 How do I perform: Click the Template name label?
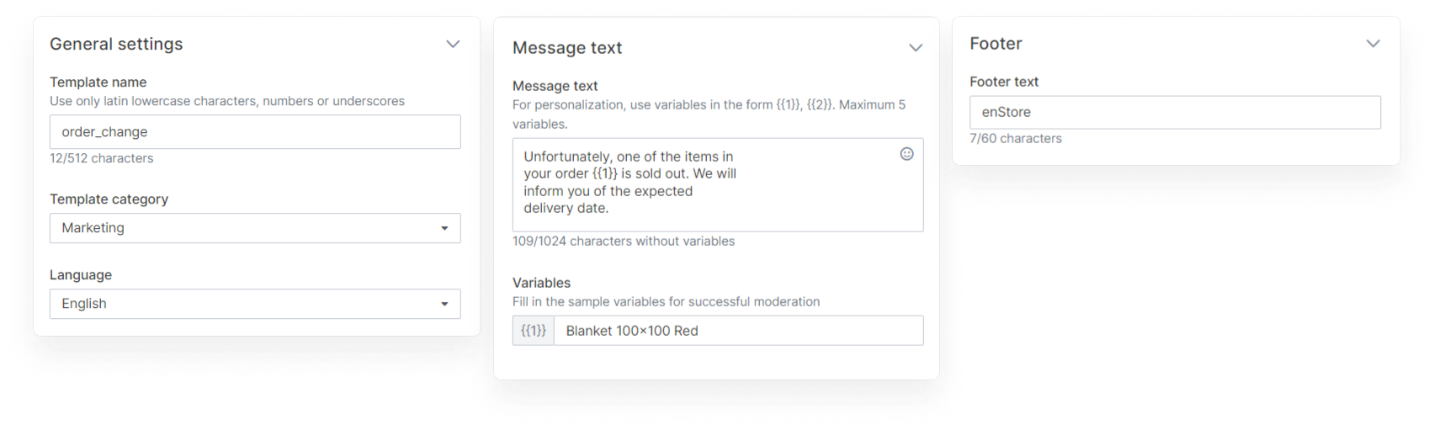pos(98,82)
